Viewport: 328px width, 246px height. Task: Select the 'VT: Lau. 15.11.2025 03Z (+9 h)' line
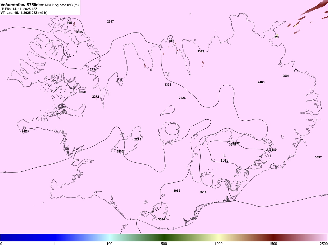point(24,13)
